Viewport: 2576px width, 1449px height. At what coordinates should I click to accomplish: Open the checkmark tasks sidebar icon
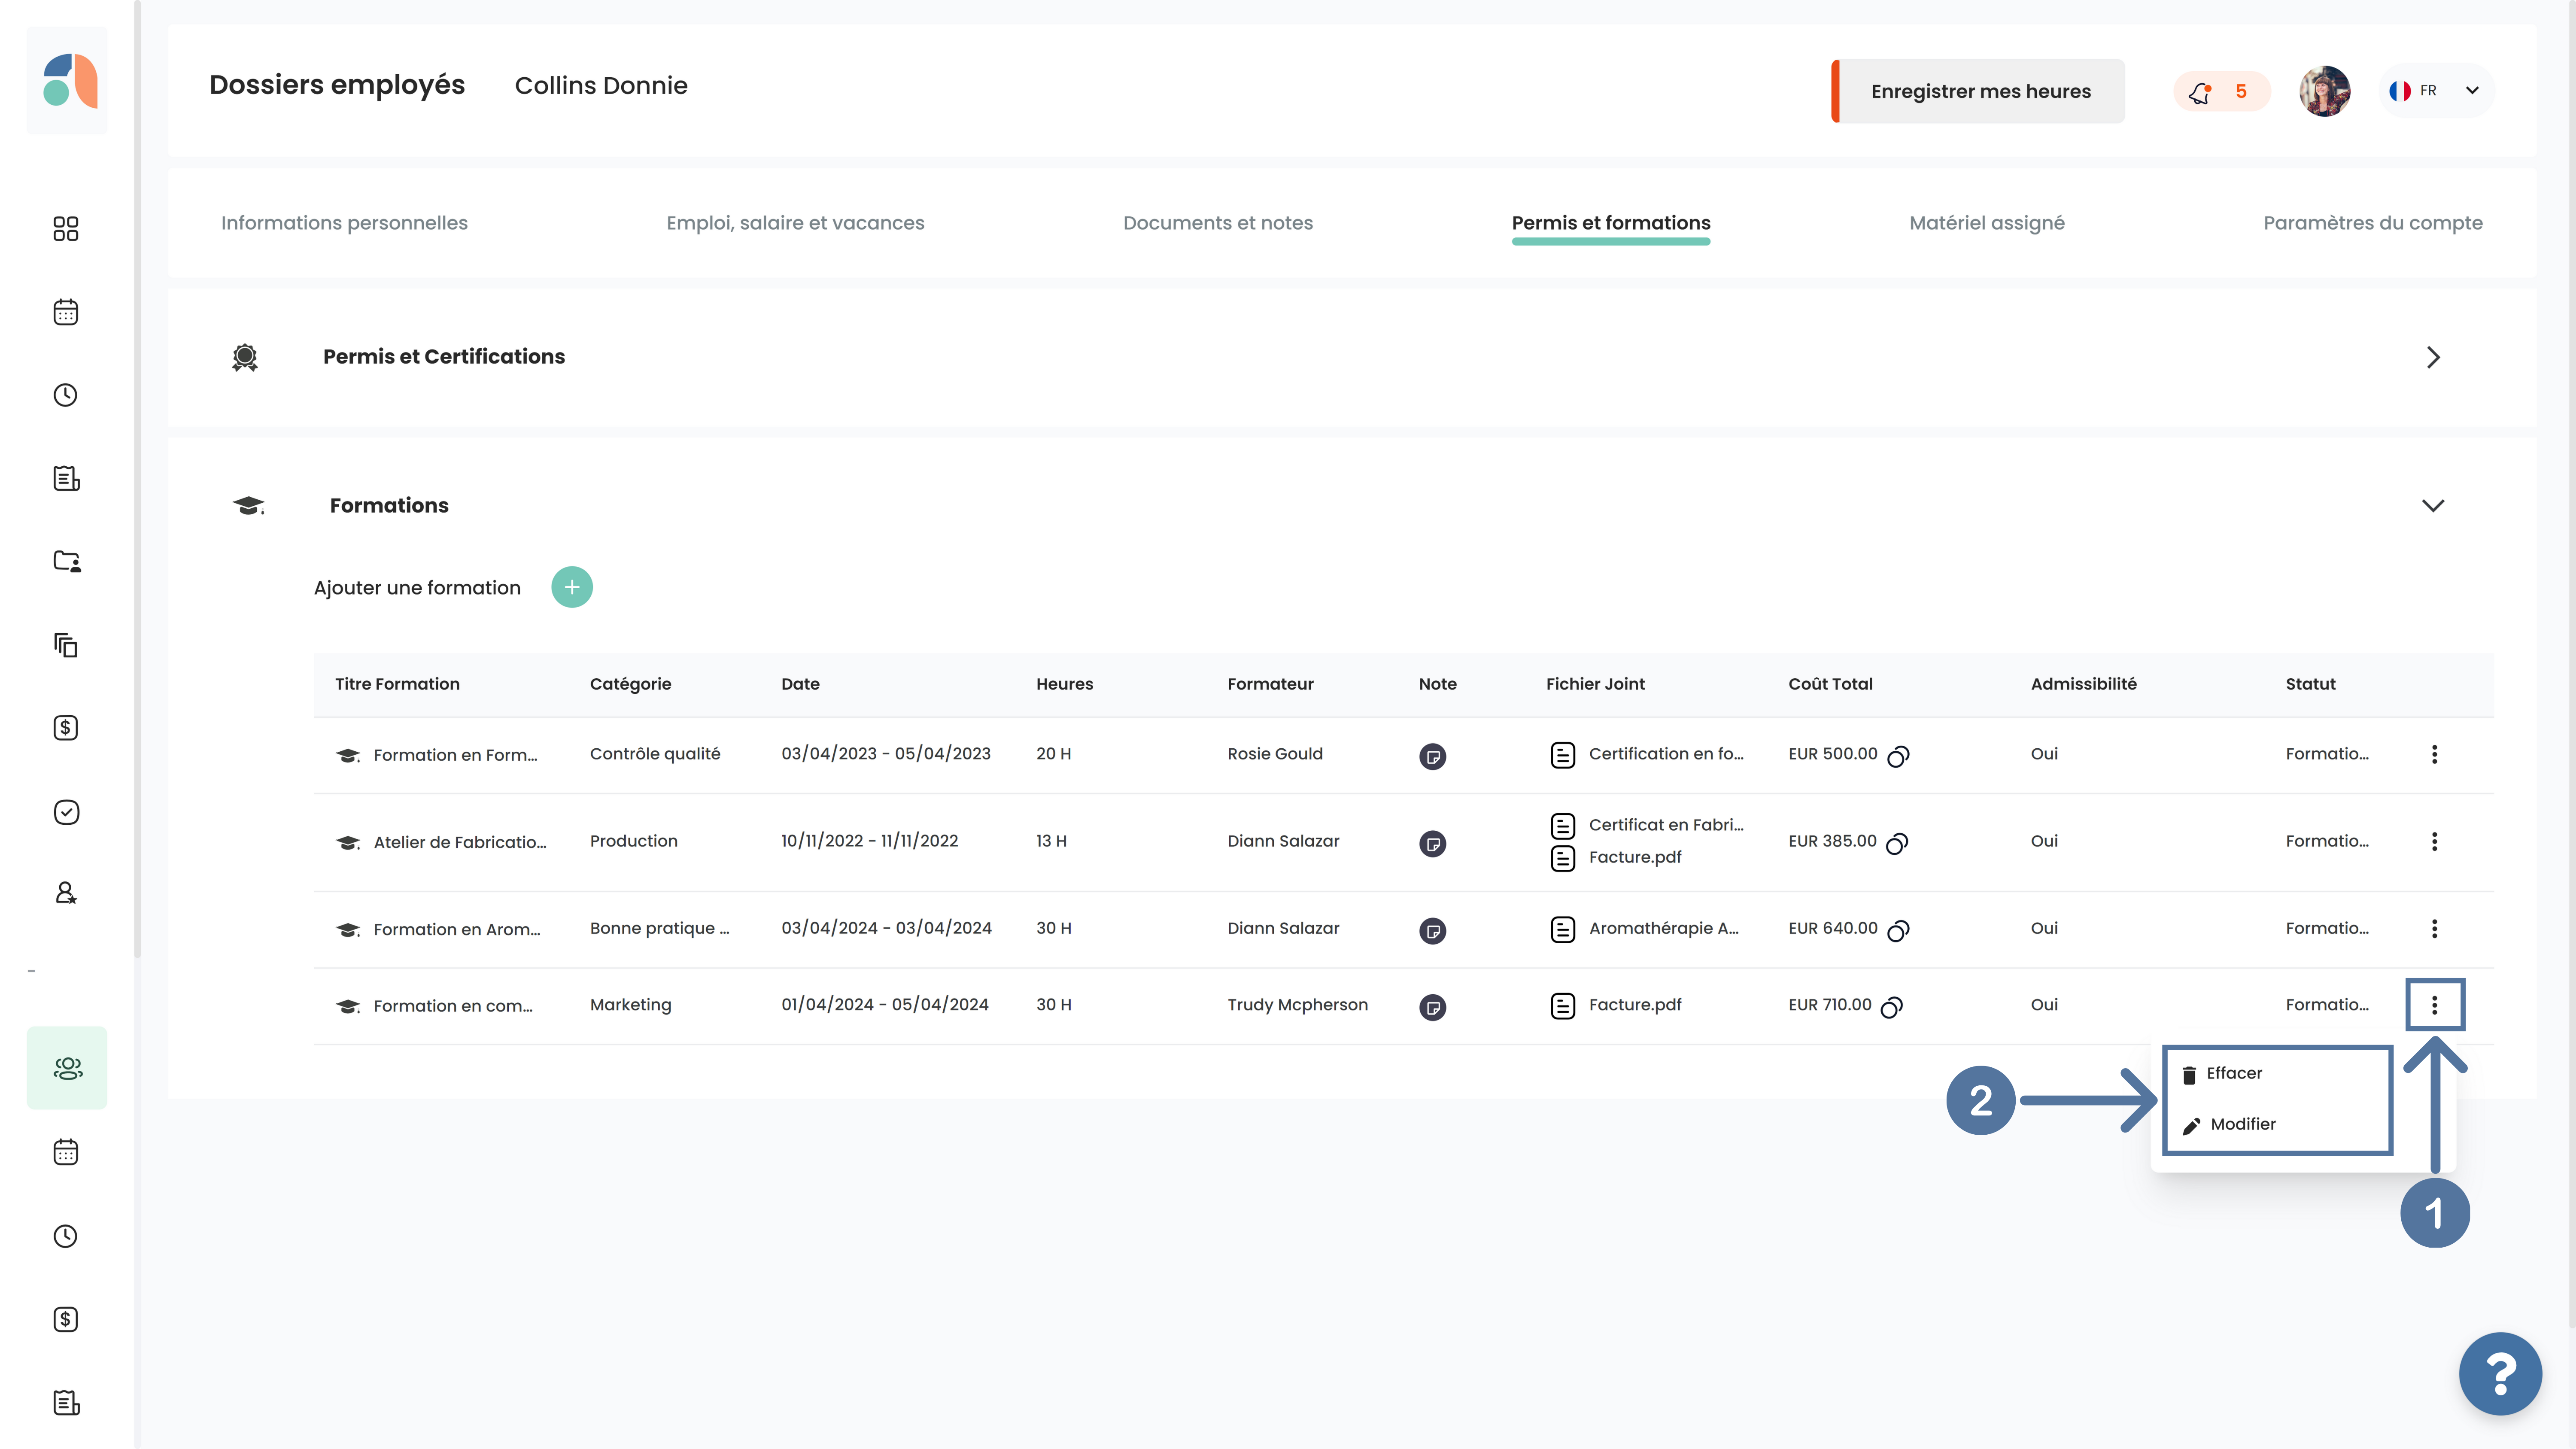66,812
